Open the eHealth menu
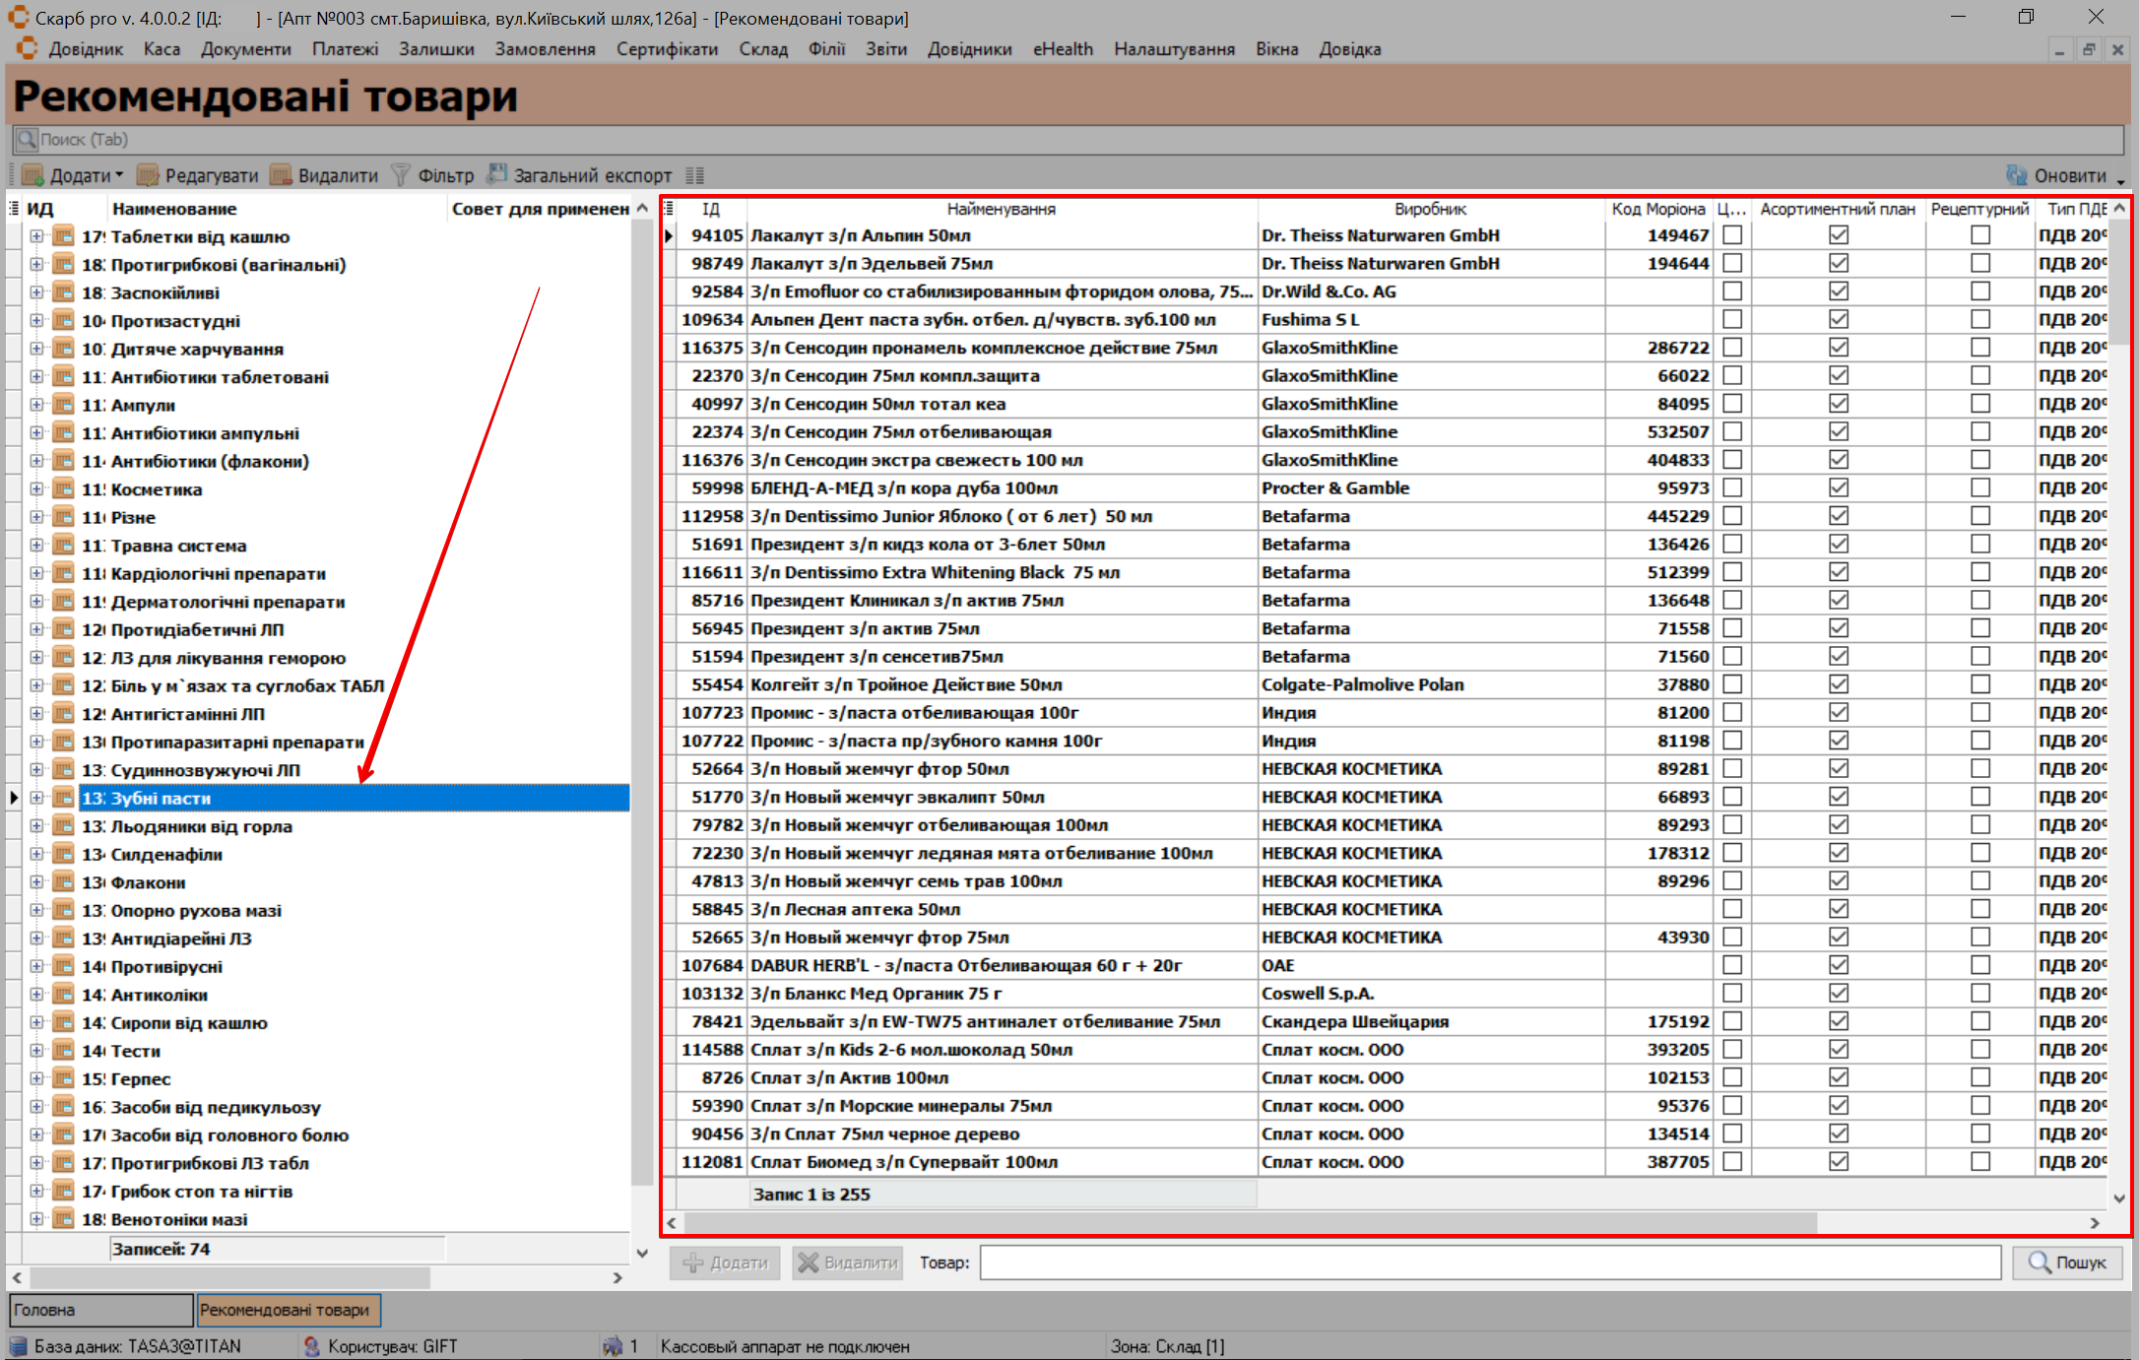This screenshot has width=2139, height=1360. [x=1063, y=49]
